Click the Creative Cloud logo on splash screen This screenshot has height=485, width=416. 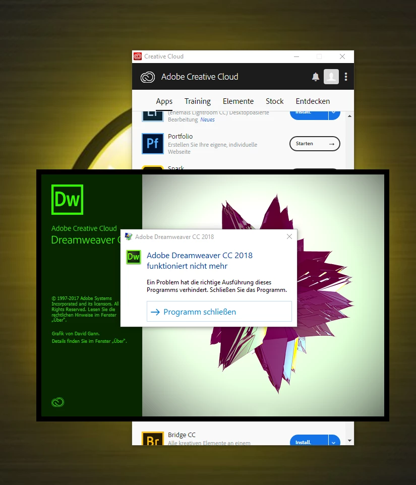(x=57, y=402)
